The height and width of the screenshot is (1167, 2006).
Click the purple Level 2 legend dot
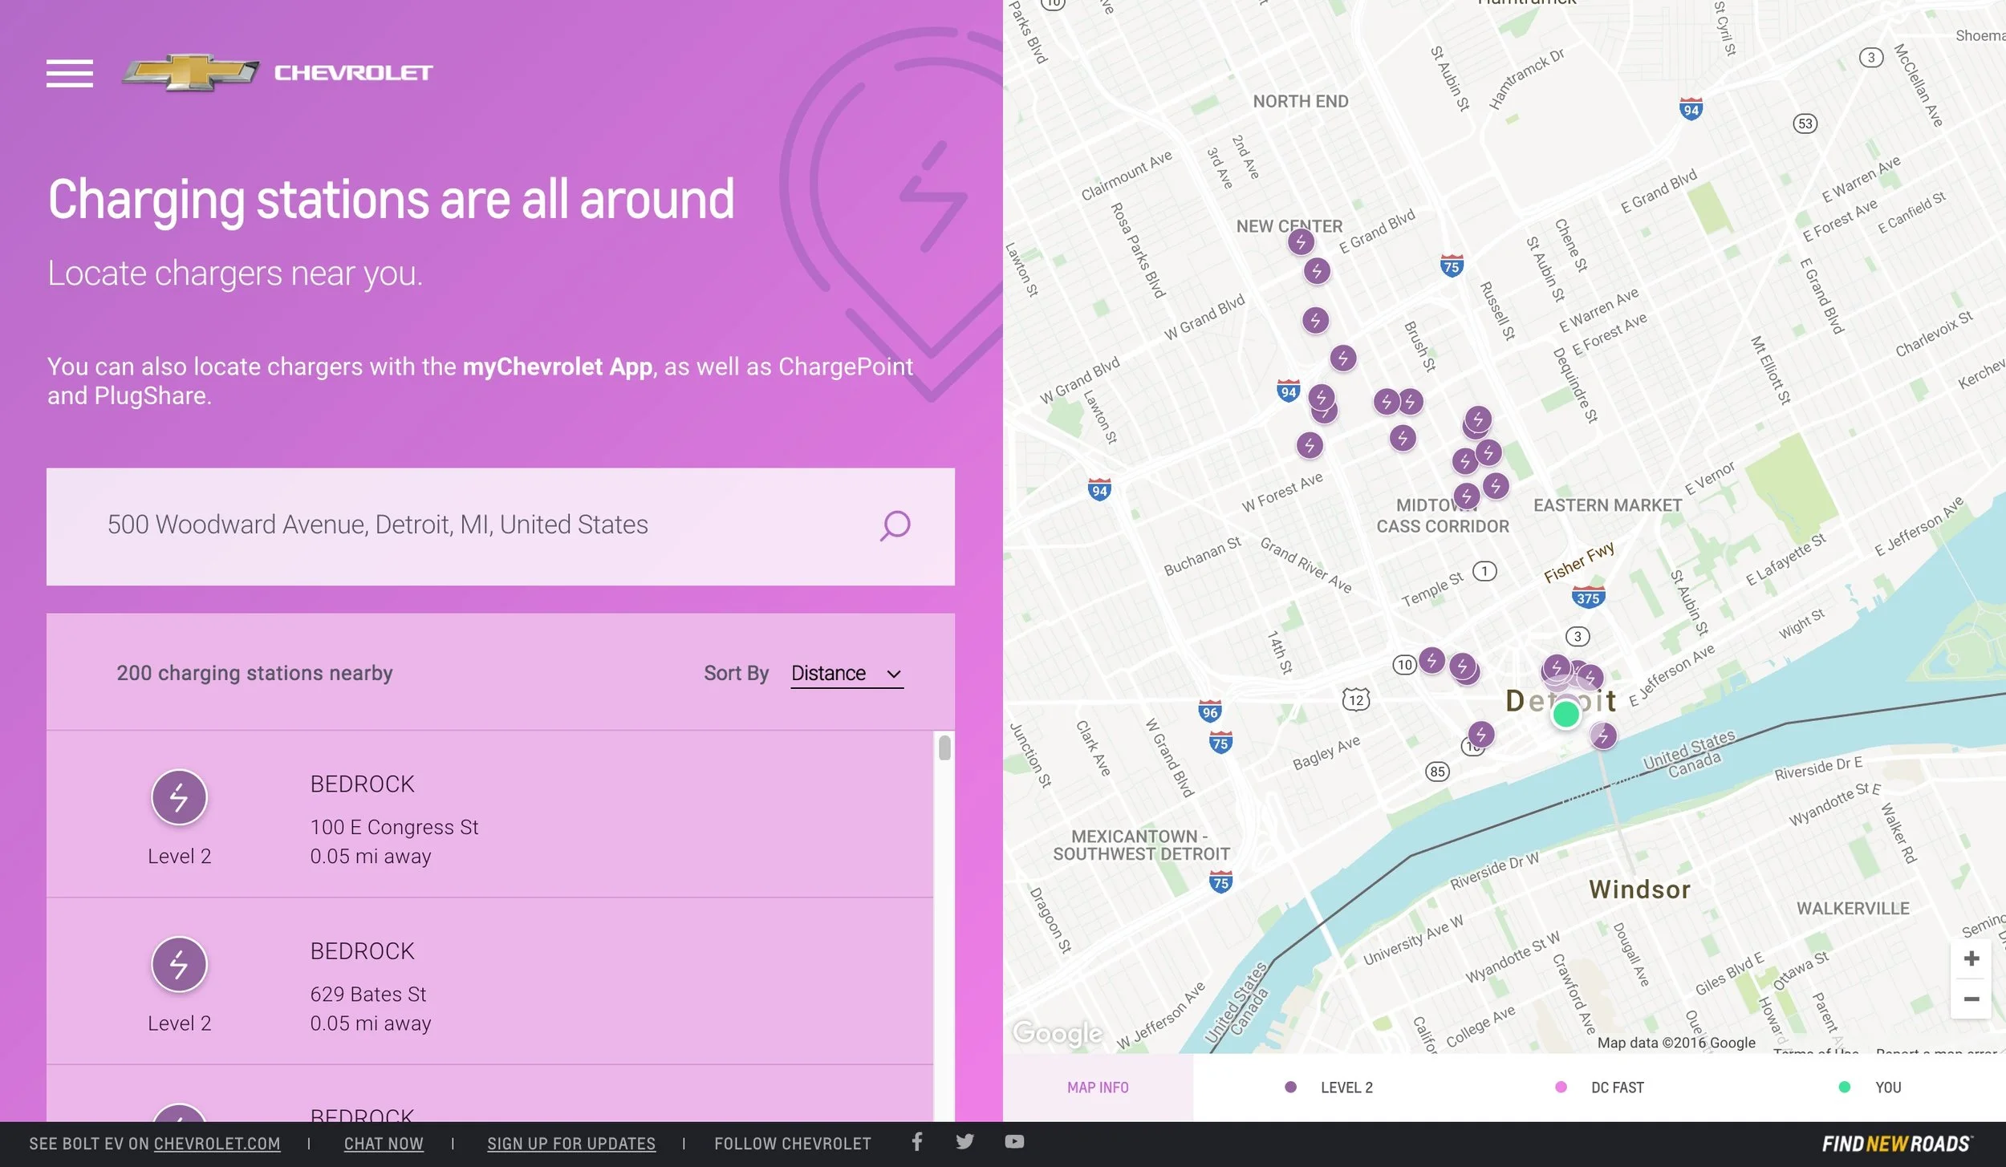(1290, 1088)
